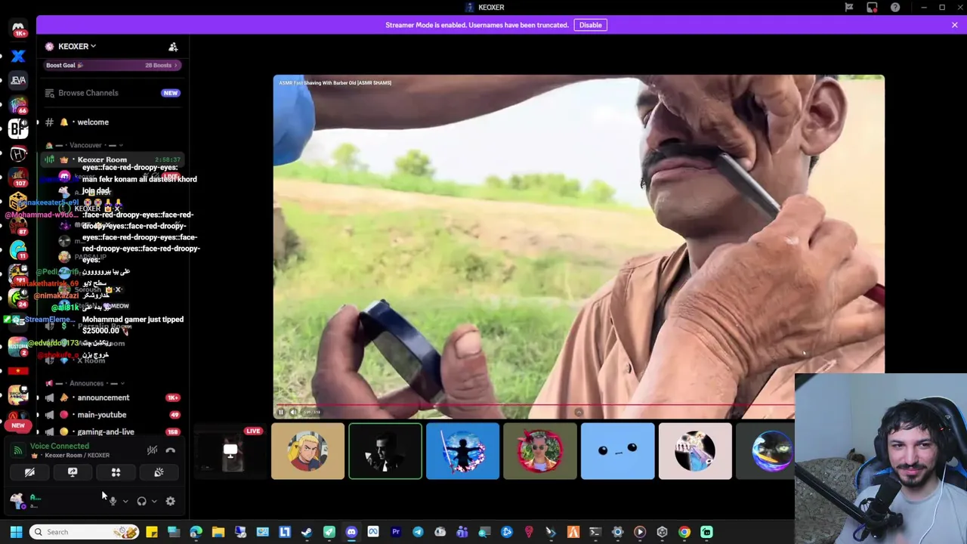Open the inbox icon in title bar
The height and width of the screenshot is (544, 967).
coord(872,8)
